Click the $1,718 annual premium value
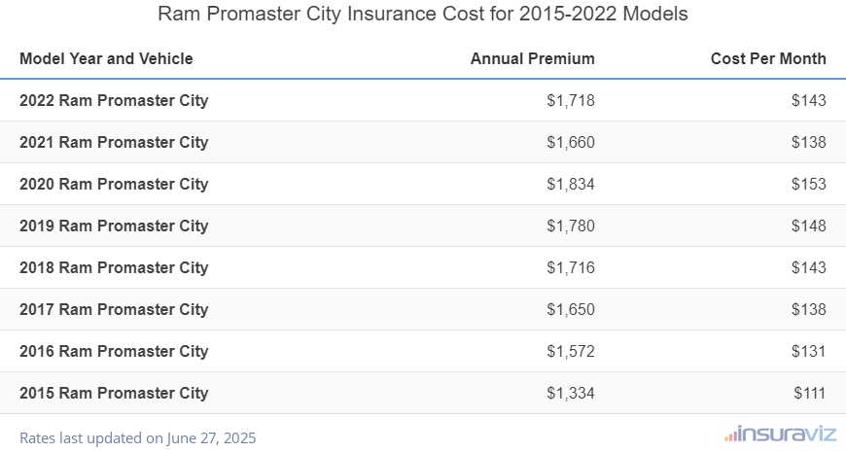Screen dimensions: 846x453 coord(570,100)
